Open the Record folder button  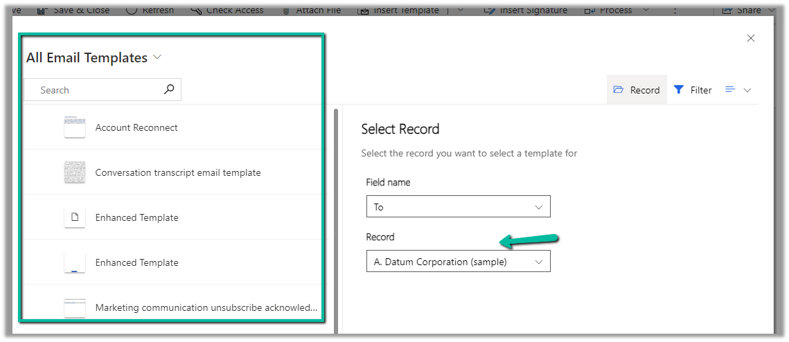(637, 90)
